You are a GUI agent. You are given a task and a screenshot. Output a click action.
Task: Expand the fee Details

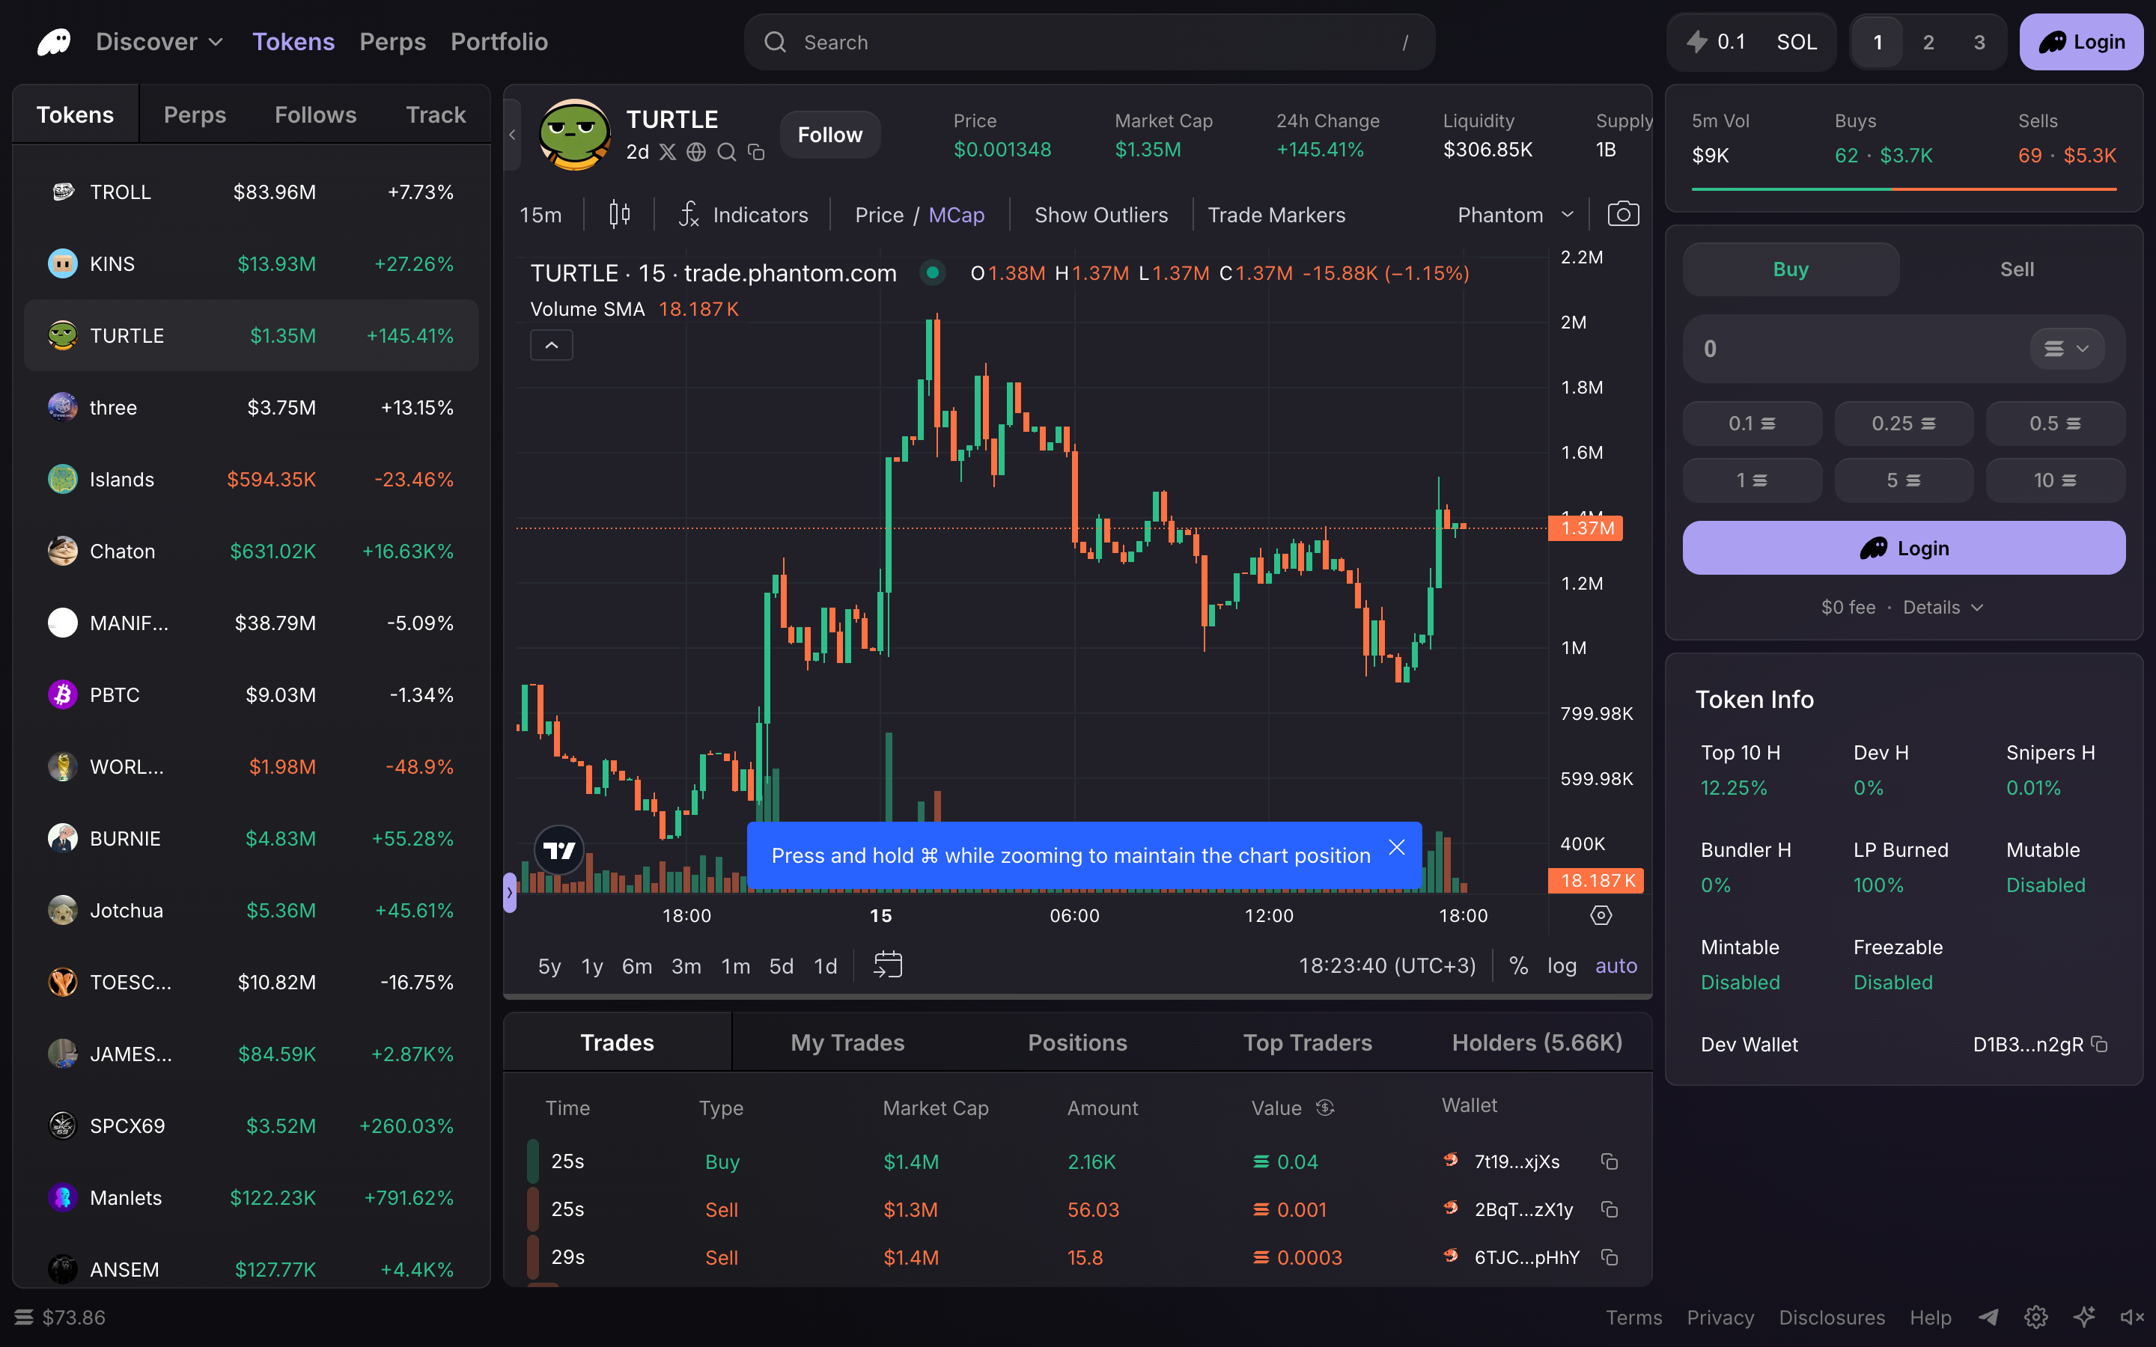click(1942, 608)
